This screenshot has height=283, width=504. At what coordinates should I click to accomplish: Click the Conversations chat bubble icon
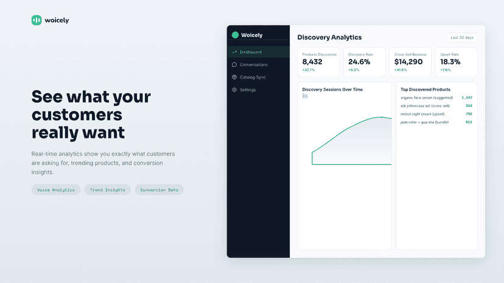pyautogui.click(x=234, y=64)
